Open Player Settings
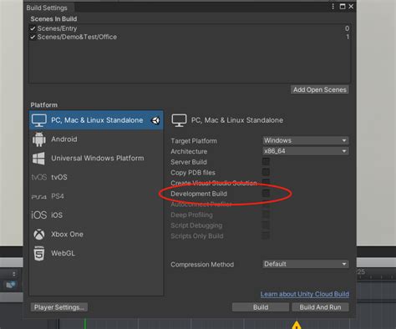Image resolution: width=396 pixels, height=329 pixels. [59, 307]
